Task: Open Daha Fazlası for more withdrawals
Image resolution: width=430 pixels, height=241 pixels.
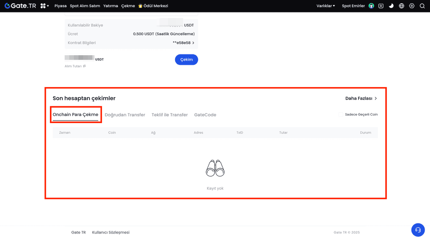Action: 361,98
